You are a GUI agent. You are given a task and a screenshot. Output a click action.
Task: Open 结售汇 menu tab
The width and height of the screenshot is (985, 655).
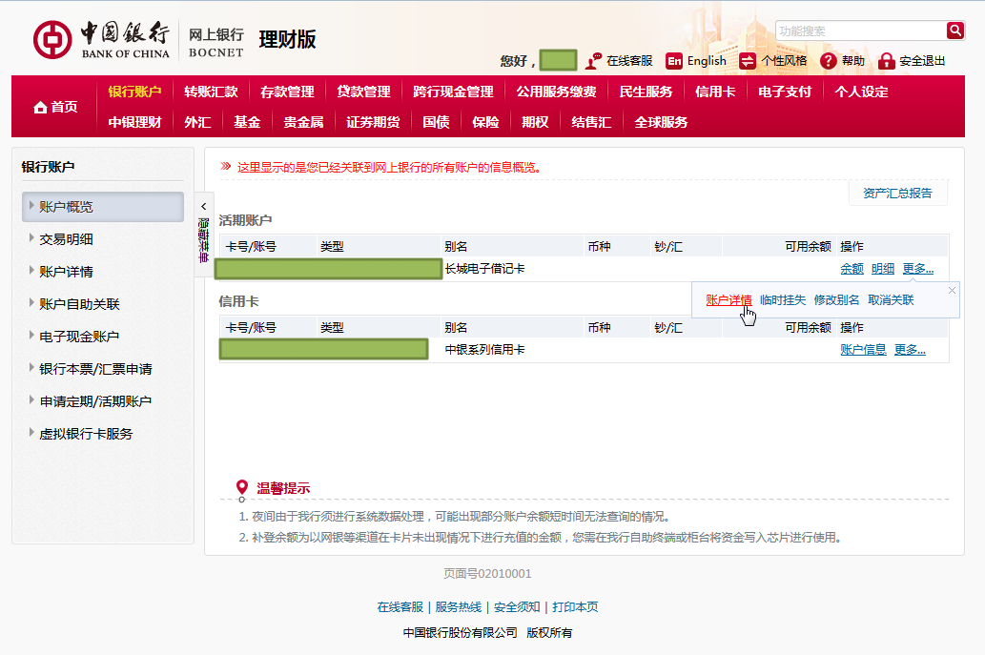[591, 122]
